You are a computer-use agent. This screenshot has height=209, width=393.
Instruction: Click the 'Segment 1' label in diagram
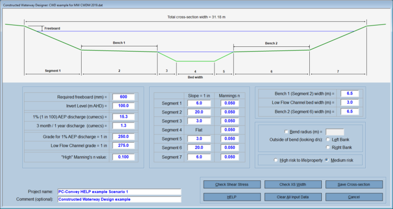pos(53,71)
